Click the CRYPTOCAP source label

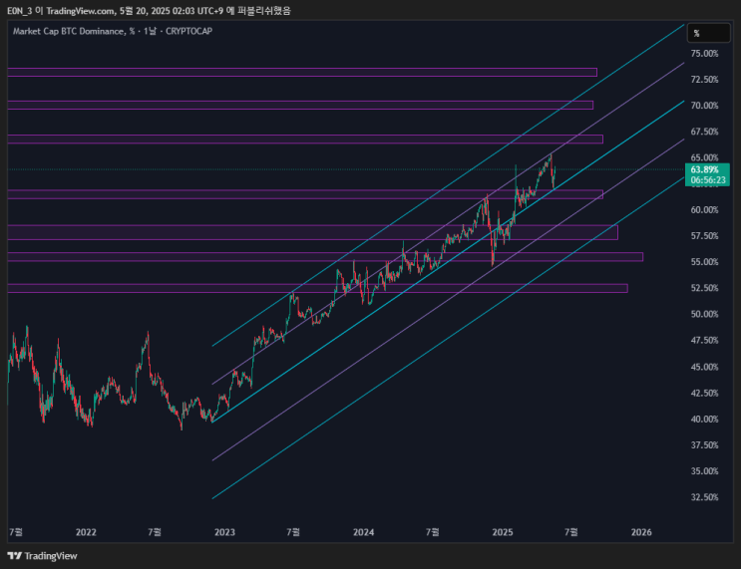click(x=188, y=31)
